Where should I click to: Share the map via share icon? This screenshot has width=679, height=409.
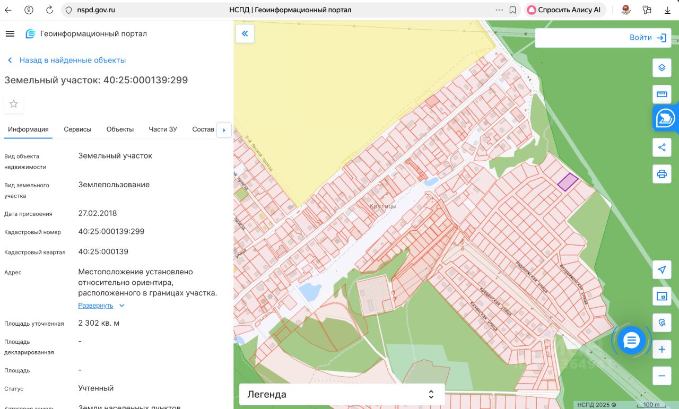[661, 147]
